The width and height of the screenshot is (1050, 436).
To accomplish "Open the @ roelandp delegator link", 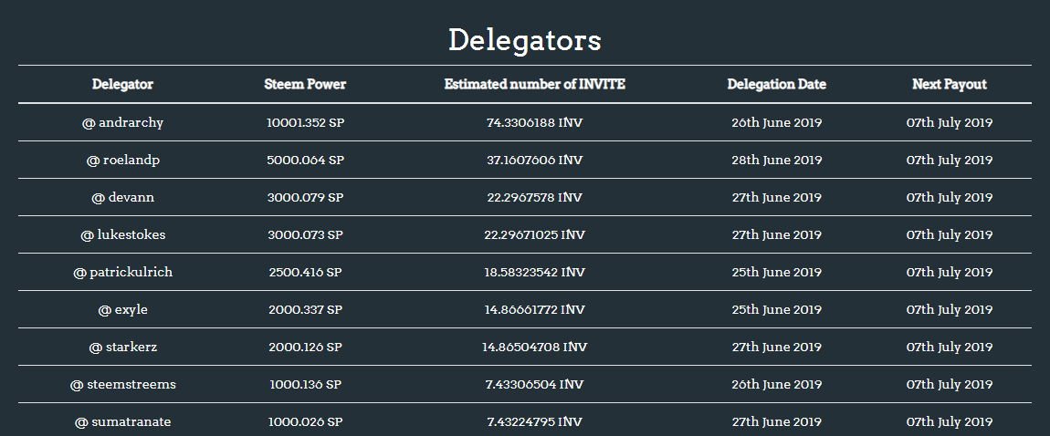I will coord(122,161).
